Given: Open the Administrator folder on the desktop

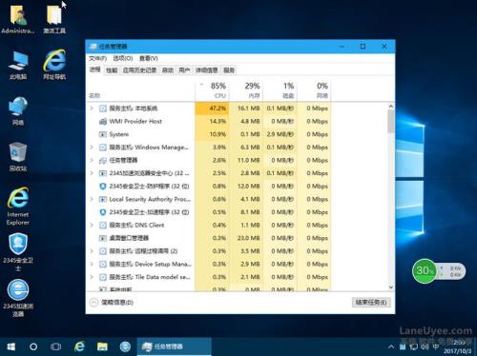Looking at the screenshot, I should point(18,19).
